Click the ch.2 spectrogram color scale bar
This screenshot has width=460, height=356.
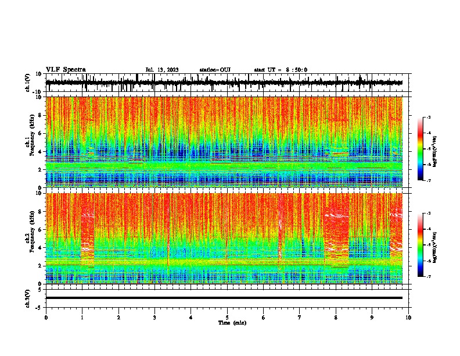[420, 245]
